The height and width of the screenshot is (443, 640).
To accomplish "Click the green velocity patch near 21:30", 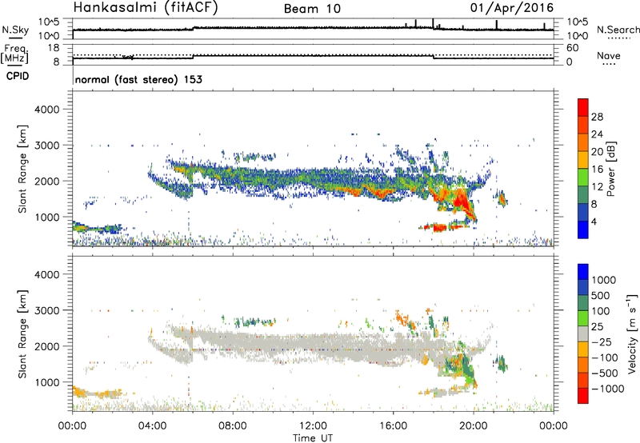I will point(501,363).
